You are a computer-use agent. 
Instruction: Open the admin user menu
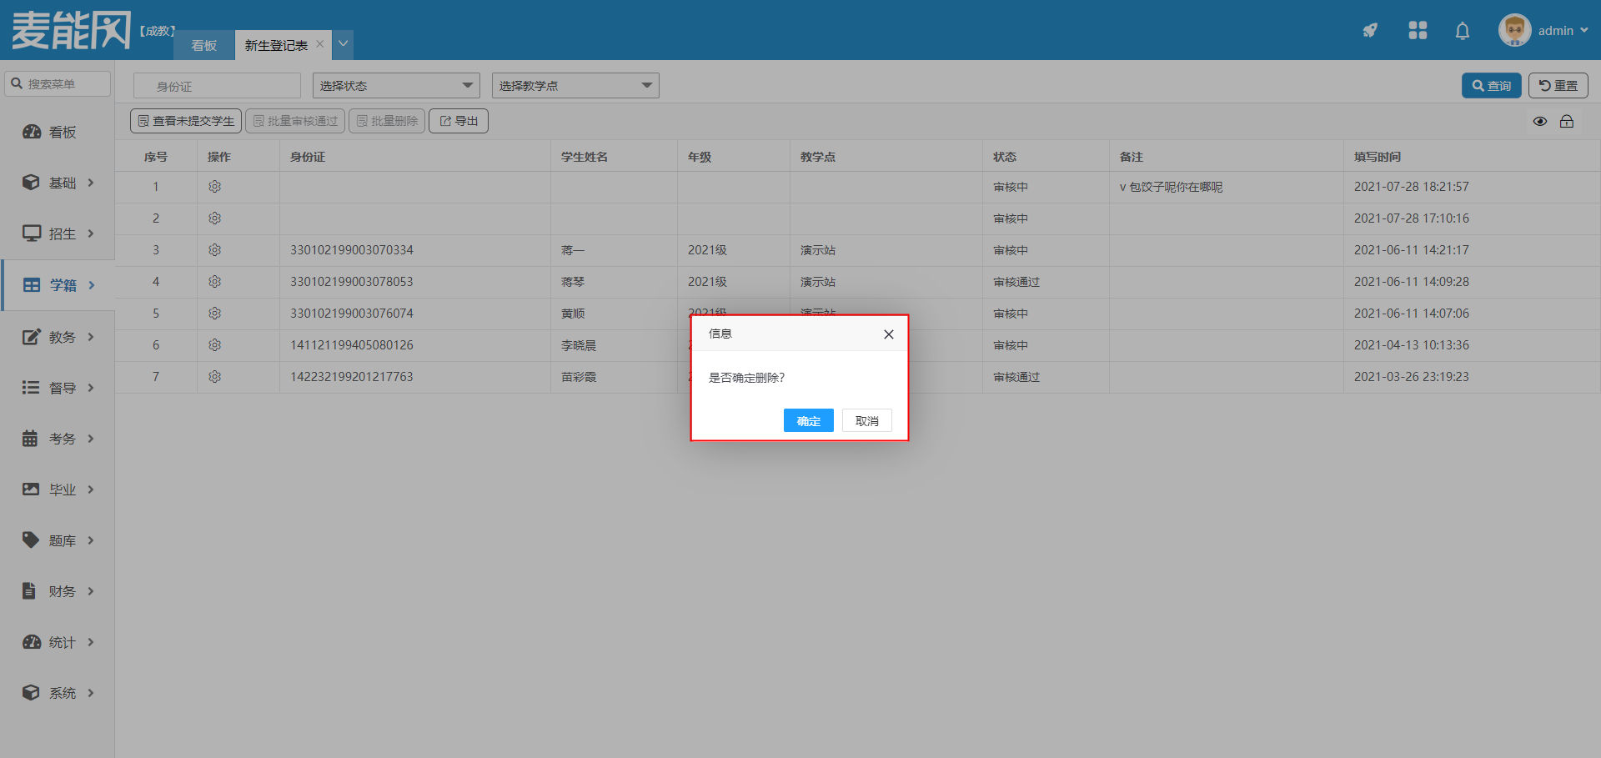tap(1544, 31)
